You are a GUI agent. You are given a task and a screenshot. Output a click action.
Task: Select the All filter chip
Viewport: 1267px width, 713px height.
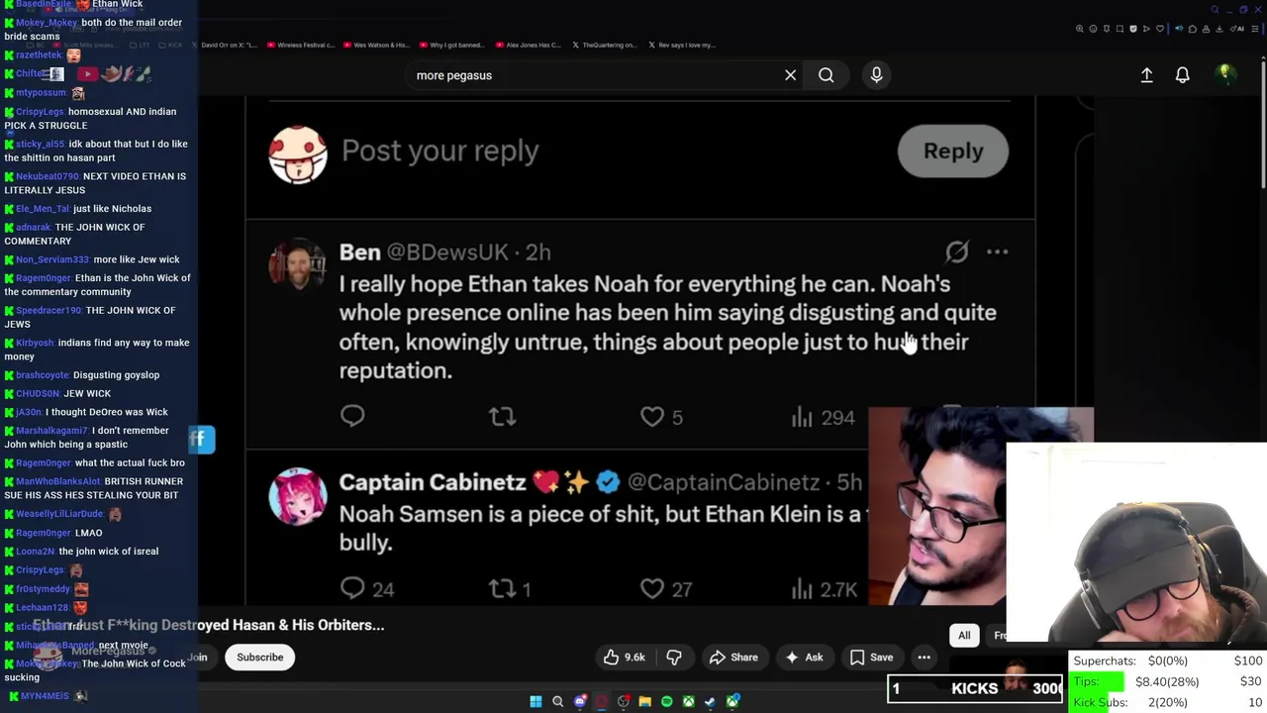click(964, 636)
